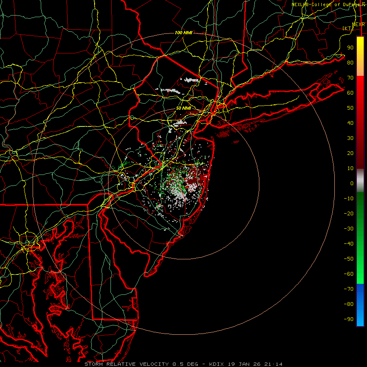Click the 80 value on velocity scale
367x367 pixels.
point(350,63)
